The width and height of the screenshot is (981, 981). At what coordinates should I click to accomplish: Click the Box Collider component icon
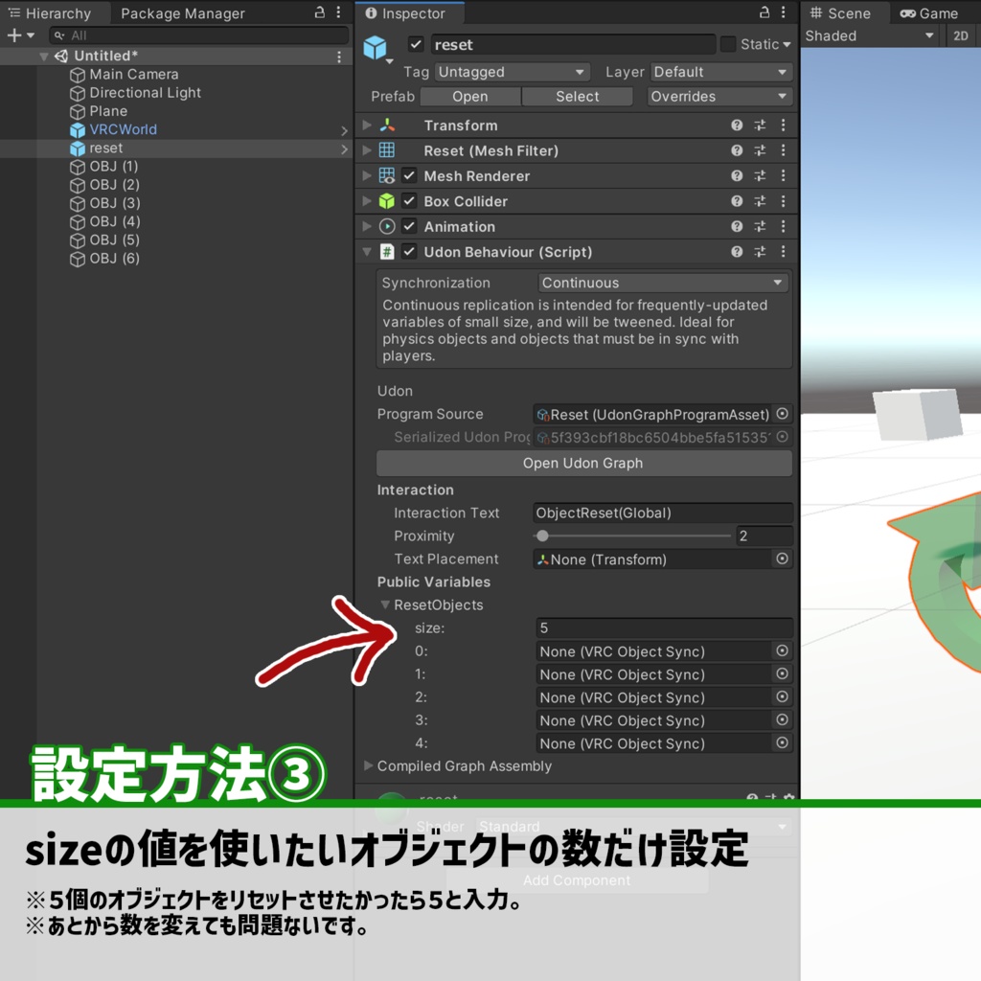[385, 201]
